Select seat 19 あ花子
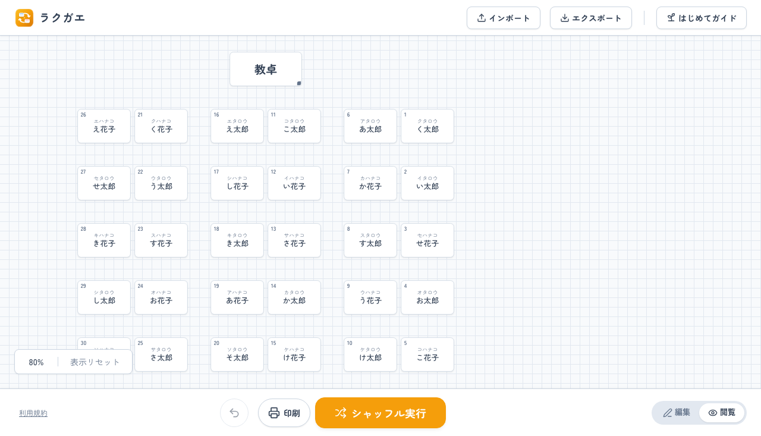 [x=237, y=297]
